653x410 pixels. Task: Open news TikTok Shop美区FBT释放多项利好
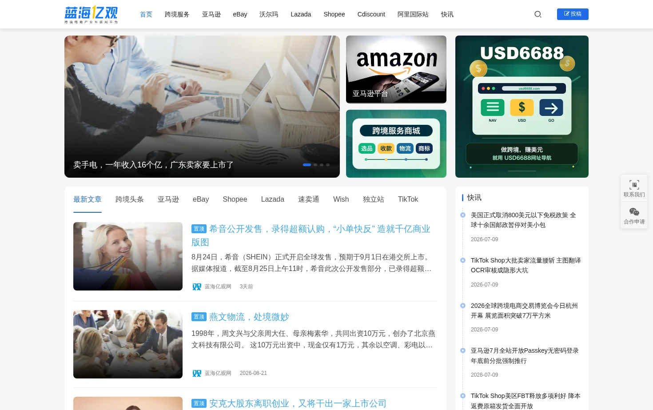(526, 401)
